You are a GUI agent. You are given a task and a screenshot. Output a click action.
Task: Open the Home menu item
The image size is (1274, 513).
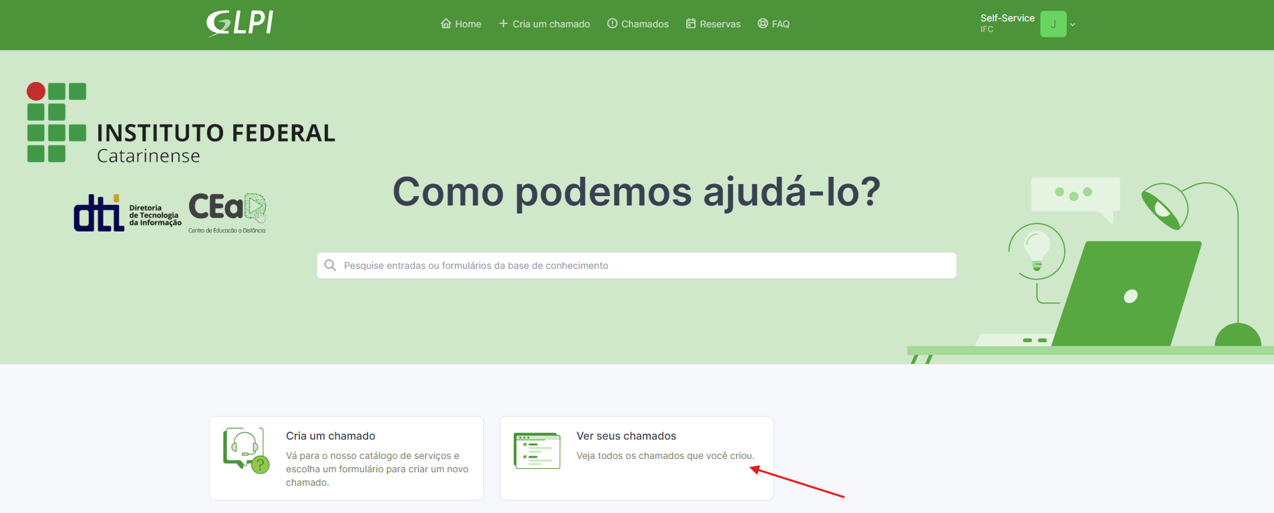(461, 24)
